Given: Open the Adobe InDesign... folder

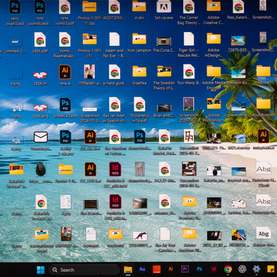Looking at the screenshot, I should click(x=214, y=38).
